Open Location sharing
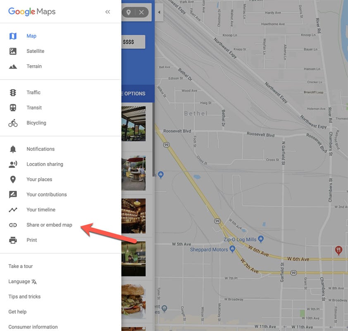 tap(45, 164)
